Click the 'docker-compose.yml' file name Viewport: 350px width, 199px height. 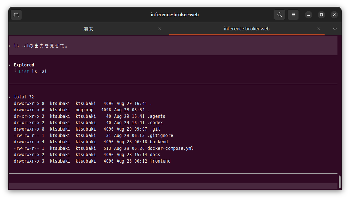[x=170, y=148]
